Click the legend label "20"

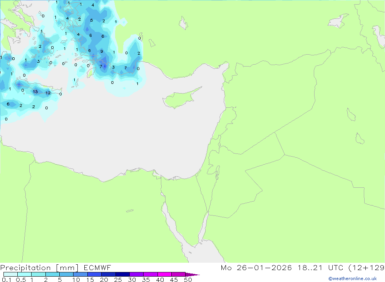click(x=104, y=280)
